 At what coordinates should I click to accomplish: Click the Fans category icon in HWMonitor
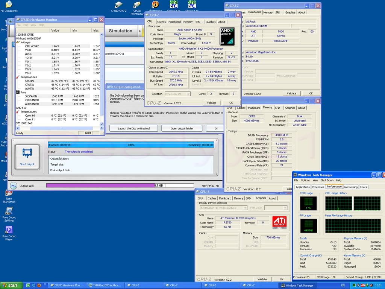point(18,93)
